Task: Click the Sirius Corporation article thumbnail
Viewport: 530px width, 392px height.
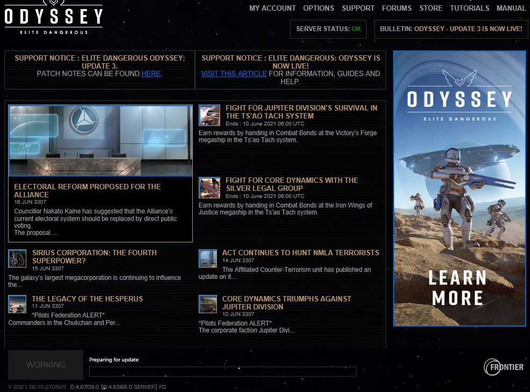Action: click(17, 258)
